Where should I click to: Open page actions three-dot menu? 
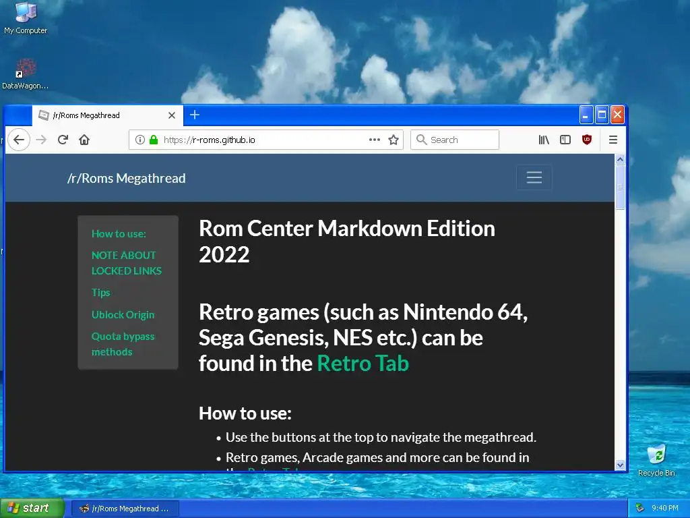[x=375, y=140]
